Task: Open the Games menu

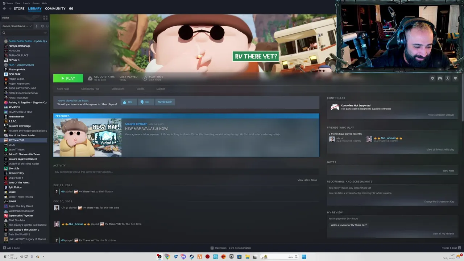Action: tap(36, 3)
